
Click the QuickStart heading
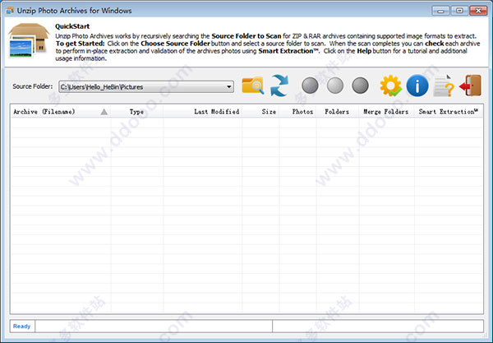(72, 26)
